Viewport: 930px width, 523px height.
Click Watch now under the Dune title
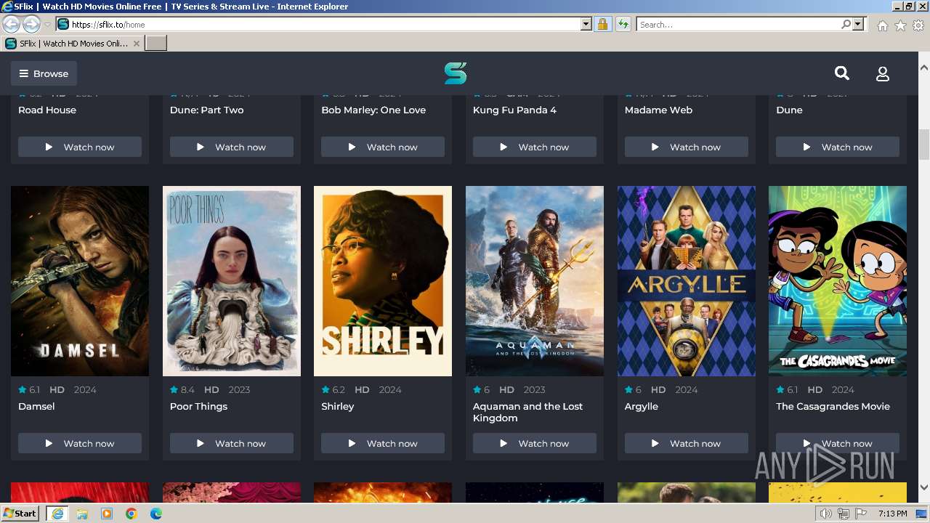[838, 147]
